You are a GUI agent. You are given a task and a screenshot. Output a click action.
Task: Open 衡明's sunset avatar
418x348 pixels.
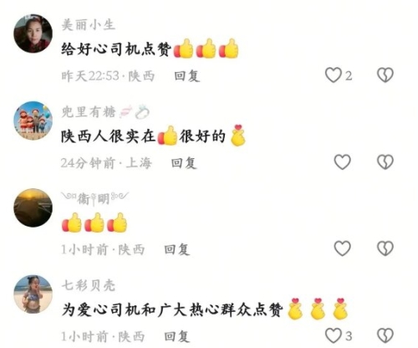coord(33,207)
